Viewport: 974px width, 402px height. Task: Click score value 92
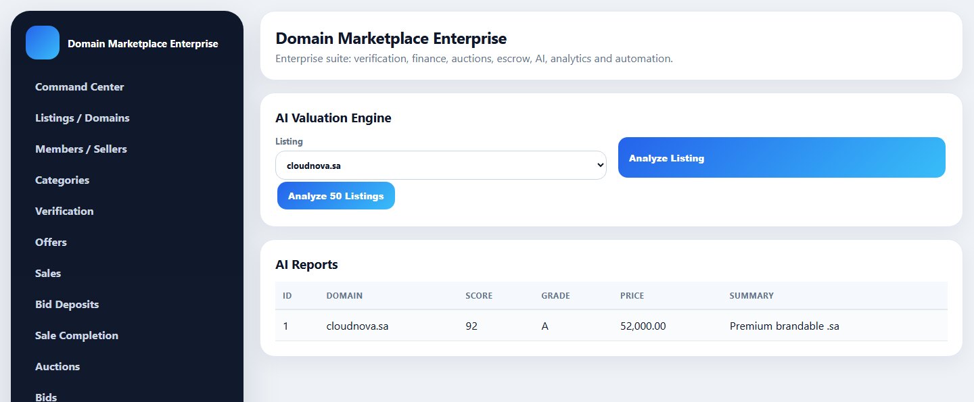(471, 326)
